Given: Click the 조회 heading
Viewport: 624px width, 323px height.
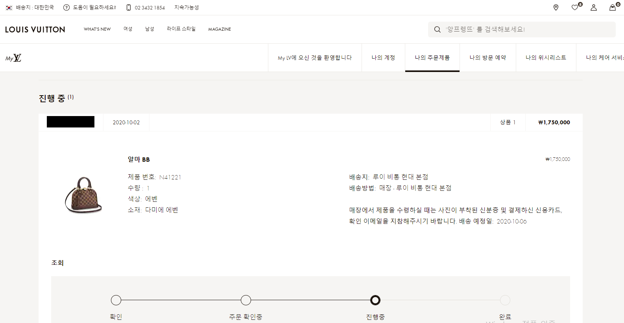Looking at the screenshot, I should [x=57, y=263].
